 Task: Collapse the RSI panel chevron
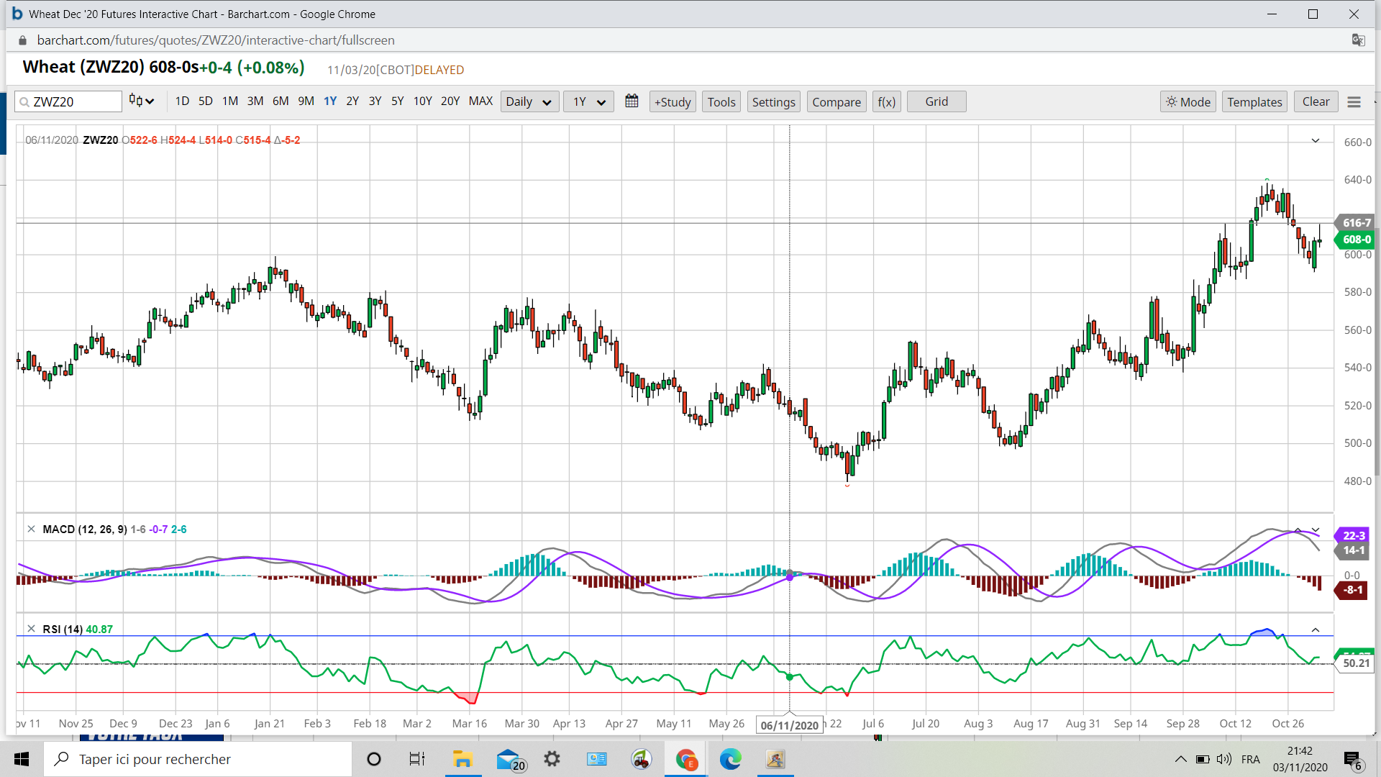1316,630
